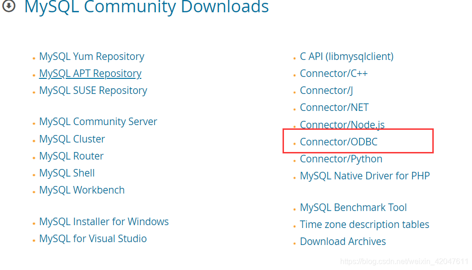Select the Connector/J link
Screen dimensions: 472x270
[326, 91]
